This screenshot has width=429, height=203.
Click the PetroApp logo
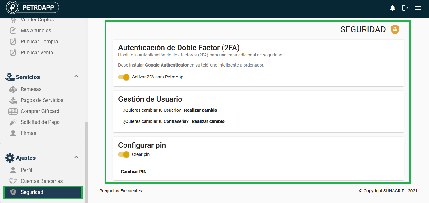(x=33, y=8)
